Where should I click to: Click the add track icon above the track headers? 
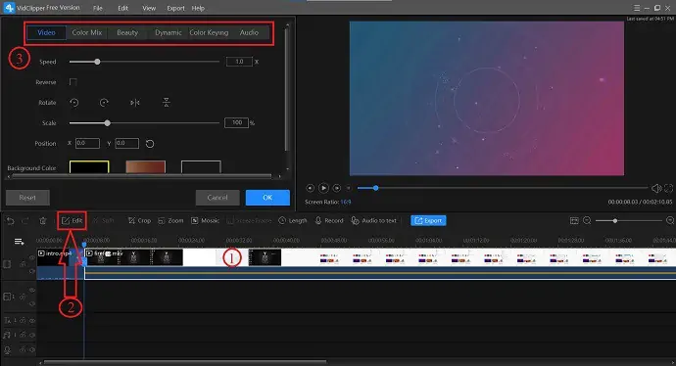coord(19,242)
